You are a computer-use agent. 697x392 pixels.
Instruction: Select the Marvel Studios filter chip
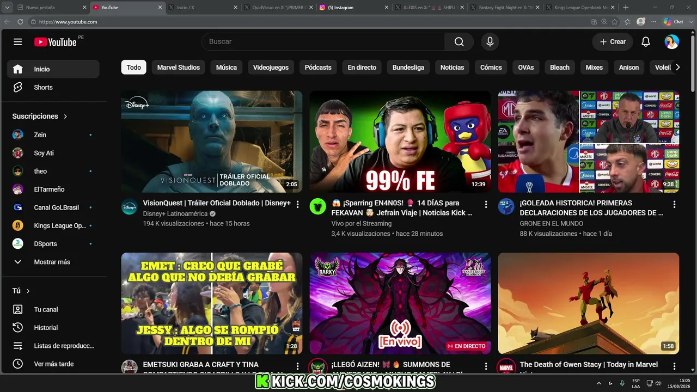[179, 68]
